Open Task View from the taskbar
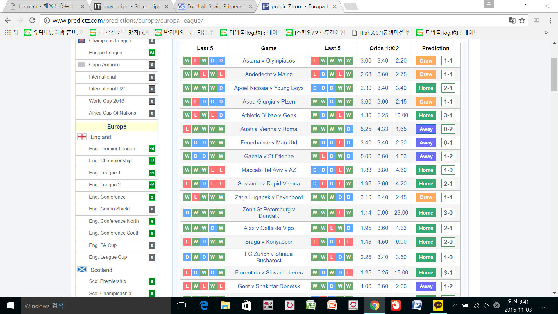 click(181, 305)
